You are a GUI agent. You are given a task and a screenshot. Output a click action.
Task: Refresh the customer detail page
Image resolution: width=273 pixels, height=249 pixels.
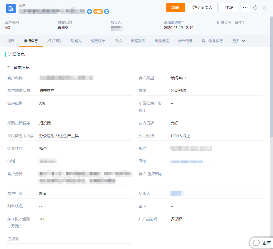click(x=255, y=8)
